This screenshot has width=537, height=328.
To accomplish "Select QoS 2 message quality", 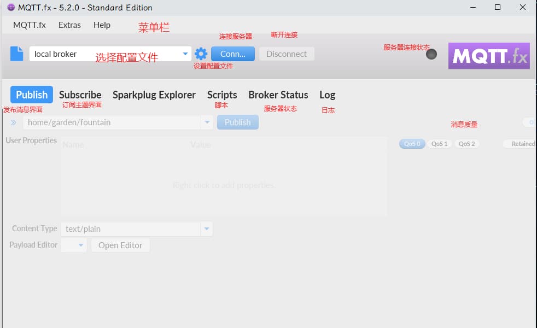I will click(x=466, y=144).
